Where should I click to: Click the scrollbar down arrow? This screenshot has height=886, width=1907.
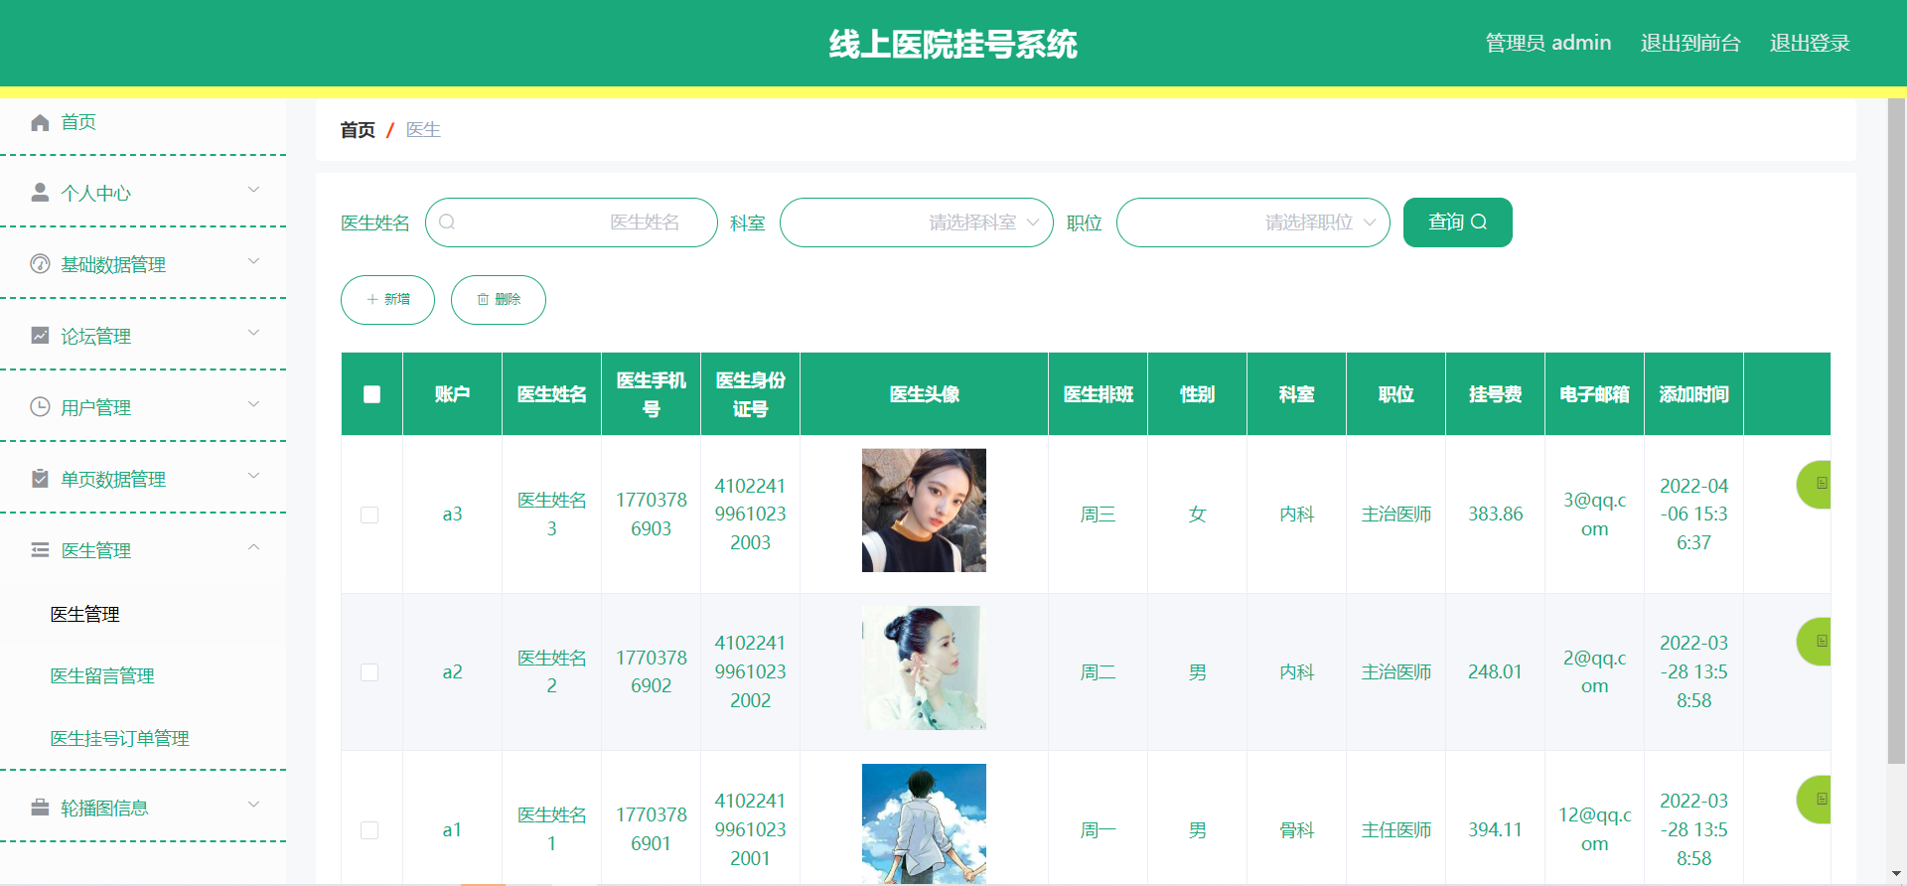pos(1896,874)
